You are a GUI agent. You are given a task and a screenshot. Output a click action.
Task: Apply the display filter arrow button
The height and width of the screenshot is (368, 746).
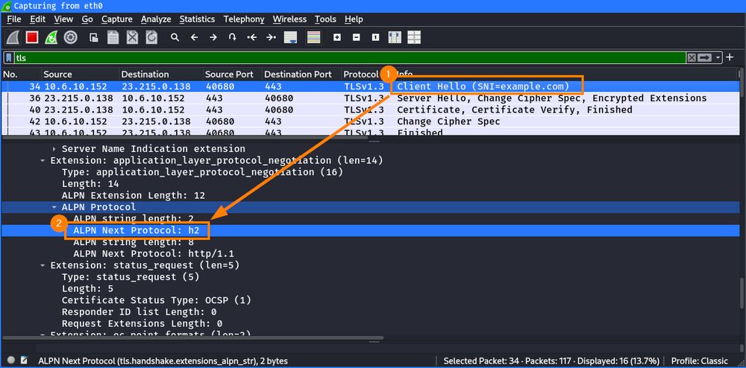click(705, 57)
